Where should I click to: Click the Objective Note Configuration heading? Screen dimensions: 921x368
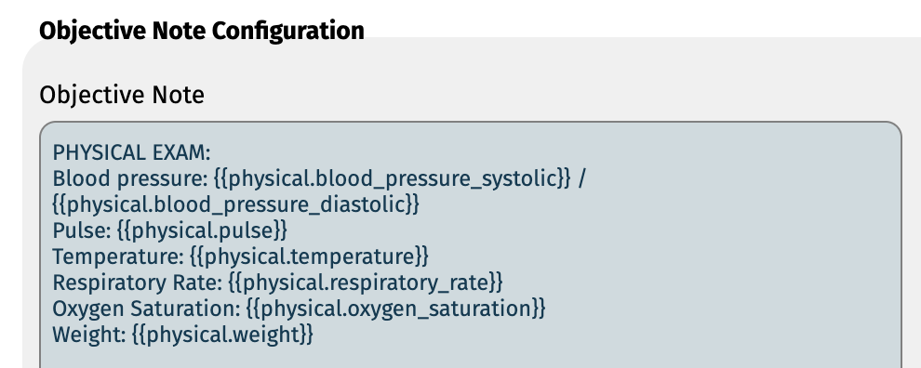202,31
